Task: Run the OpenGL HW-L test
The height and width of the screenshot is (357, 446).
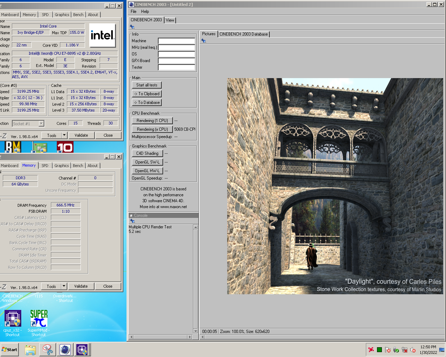Action: click(x=147, y=171)
